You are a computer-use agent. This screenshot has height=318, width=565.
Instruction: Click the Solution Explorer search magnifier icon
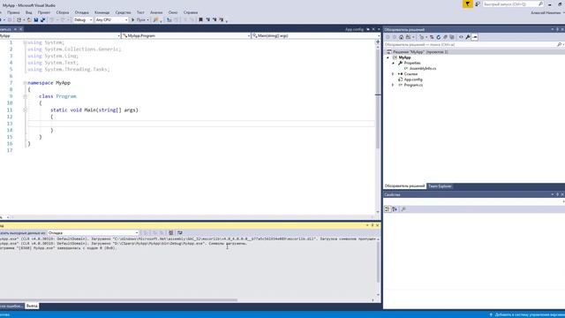coord(560,45)
